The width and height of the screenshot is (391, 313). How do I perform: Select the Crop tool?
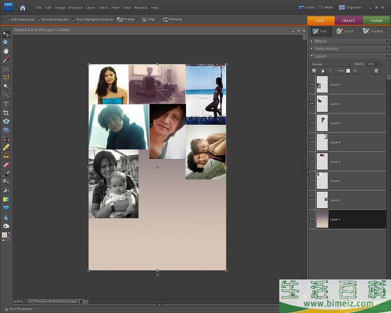point(6,112)
